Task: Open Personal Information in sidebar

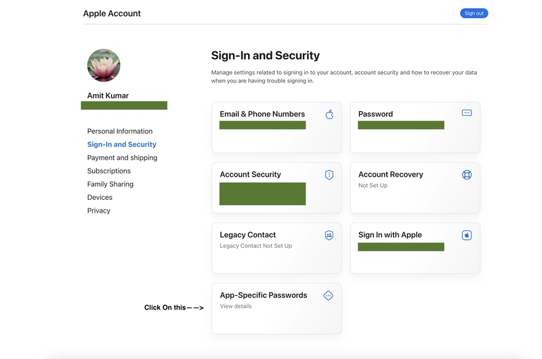Action: tap(120, 131)
